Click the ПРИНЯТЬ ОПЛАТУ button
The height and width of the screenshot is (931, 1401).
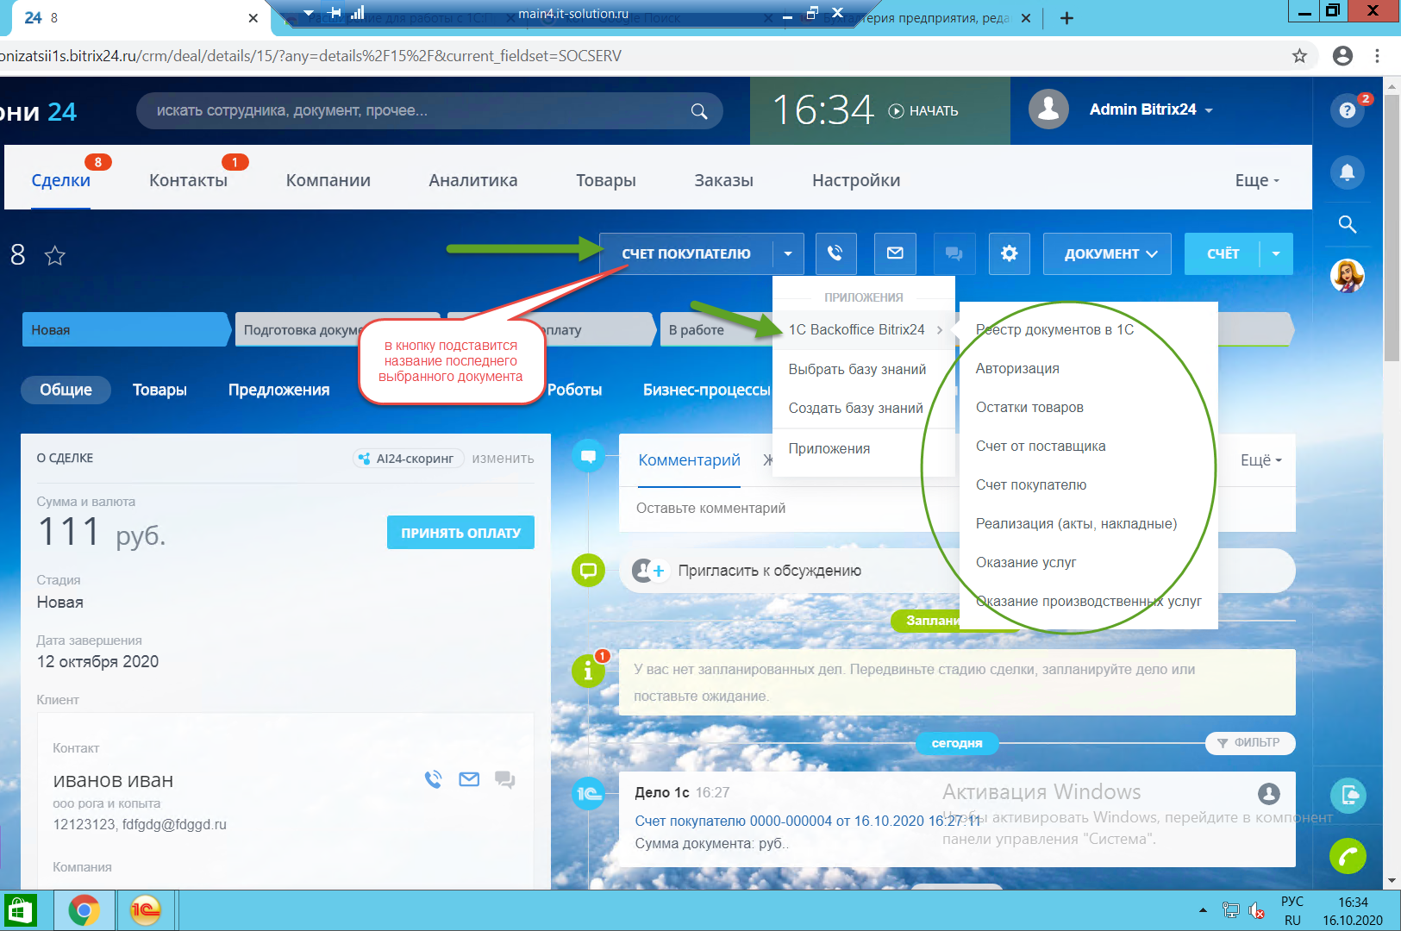[x=460, y=533]
